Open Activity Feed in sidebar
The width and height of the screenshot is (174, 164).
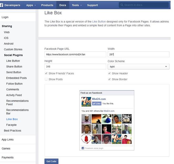14,95
